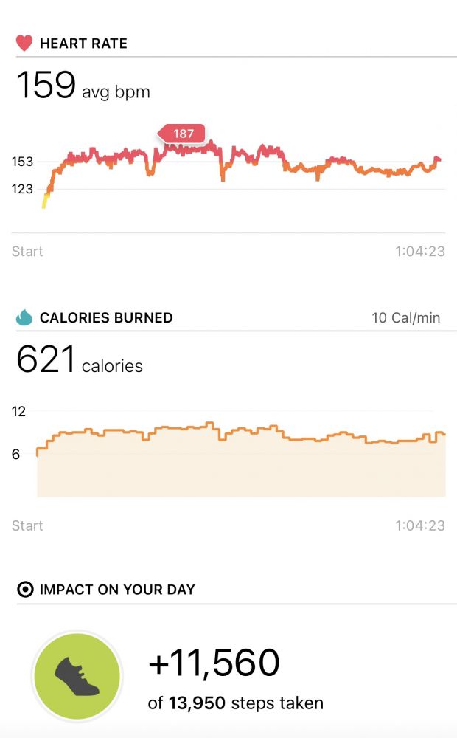
Task: Tap the 621 calories total
Action: tap(80, 361)
